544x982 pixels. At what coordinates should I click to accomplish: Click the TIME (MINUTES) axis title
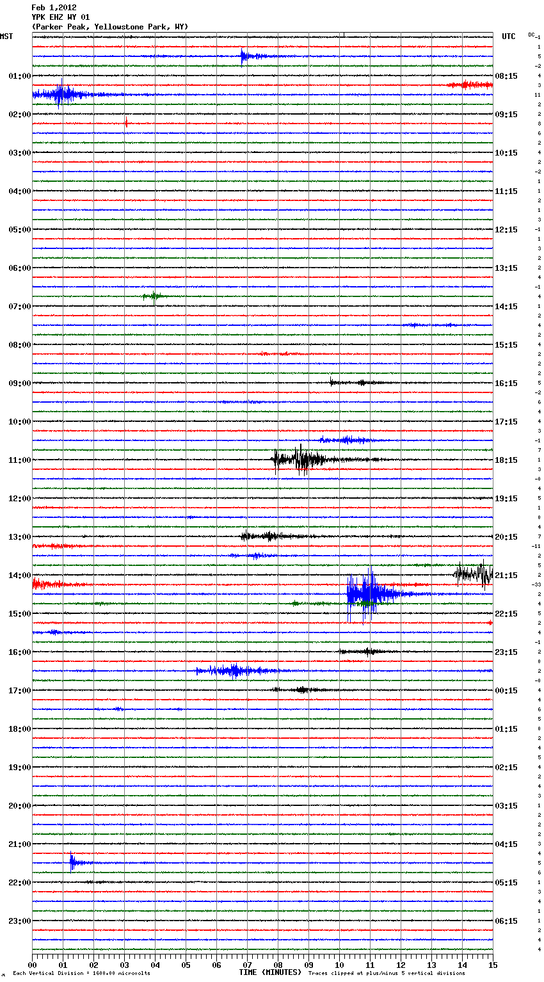coord(270,972)
